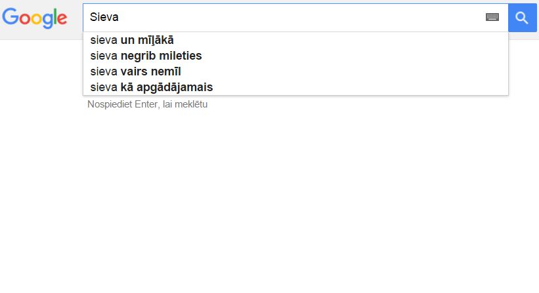Click the bold text 'un mīļākā'
539x293 pixels.
(x=147, y=40)
